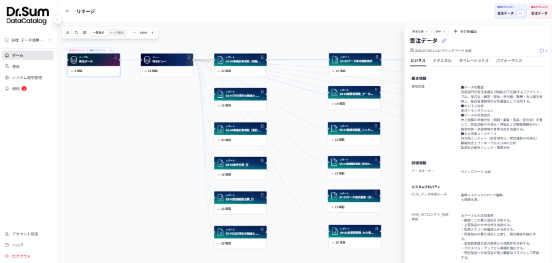Open システム運用管理 in the sidebar
Viewport: 552px width, 263px height.
[28, 78]
